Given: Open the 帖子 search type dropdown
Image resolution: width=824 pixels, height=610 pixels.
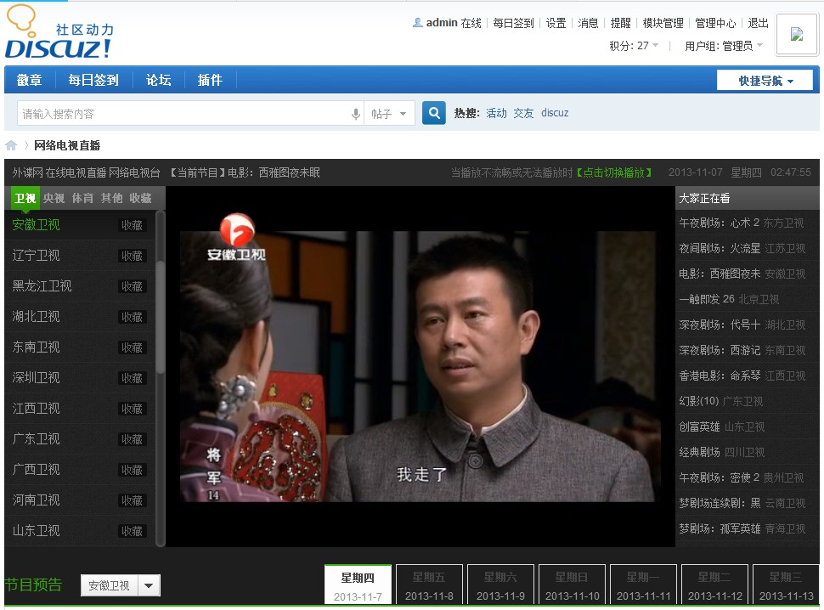Looking at the screenshot, I should [390, 114].
